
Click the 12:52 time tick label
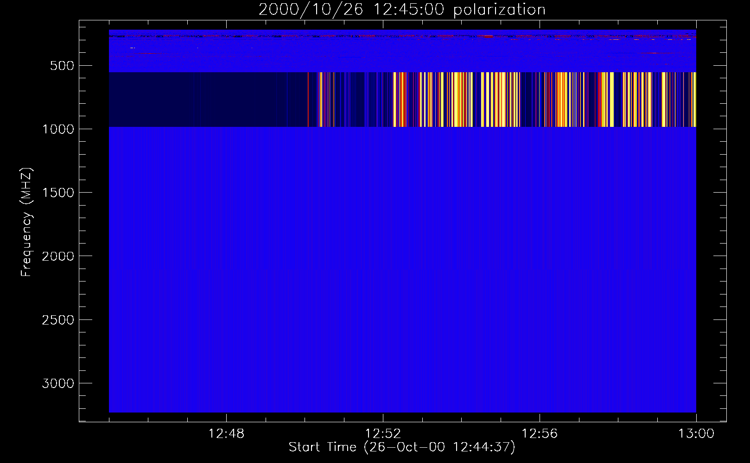[383, 434]
